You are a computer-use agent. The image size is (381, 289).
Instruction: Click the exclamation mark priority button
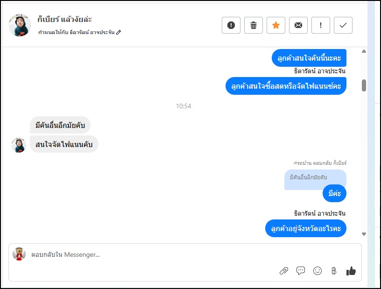tap(321, 25)
